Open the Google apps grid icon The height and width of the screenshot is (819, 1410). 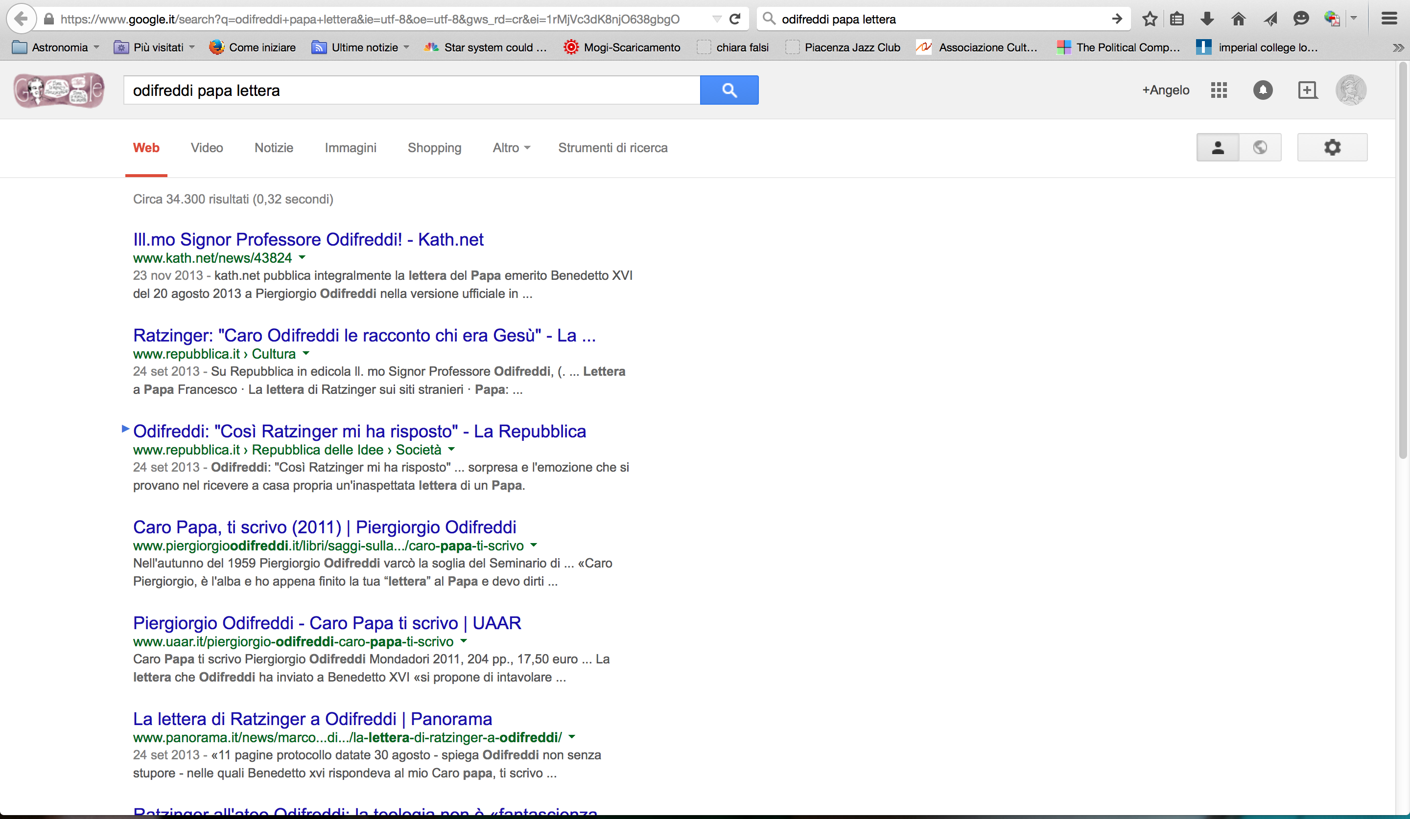[1218, 90]
